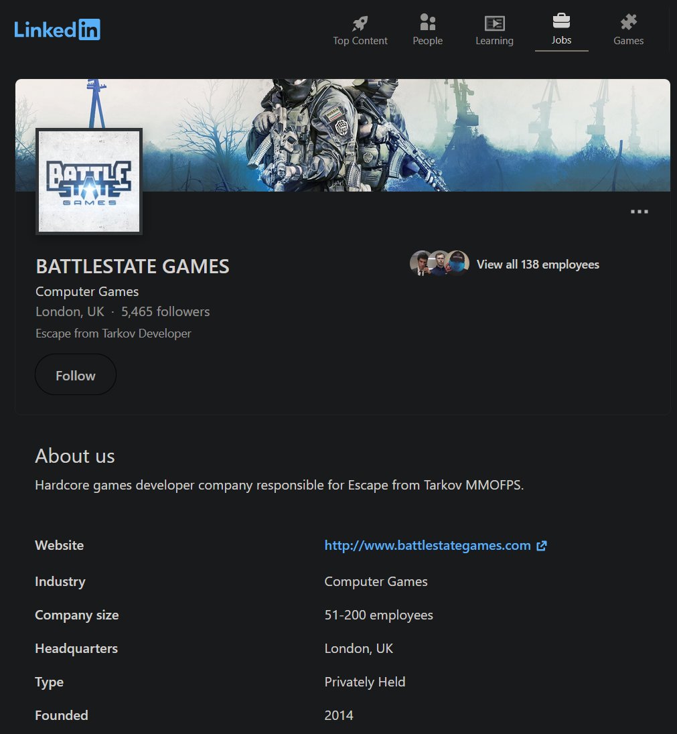Follow the Battlestate Games page
Screen dimensions: 677x734
coord(76,374)
